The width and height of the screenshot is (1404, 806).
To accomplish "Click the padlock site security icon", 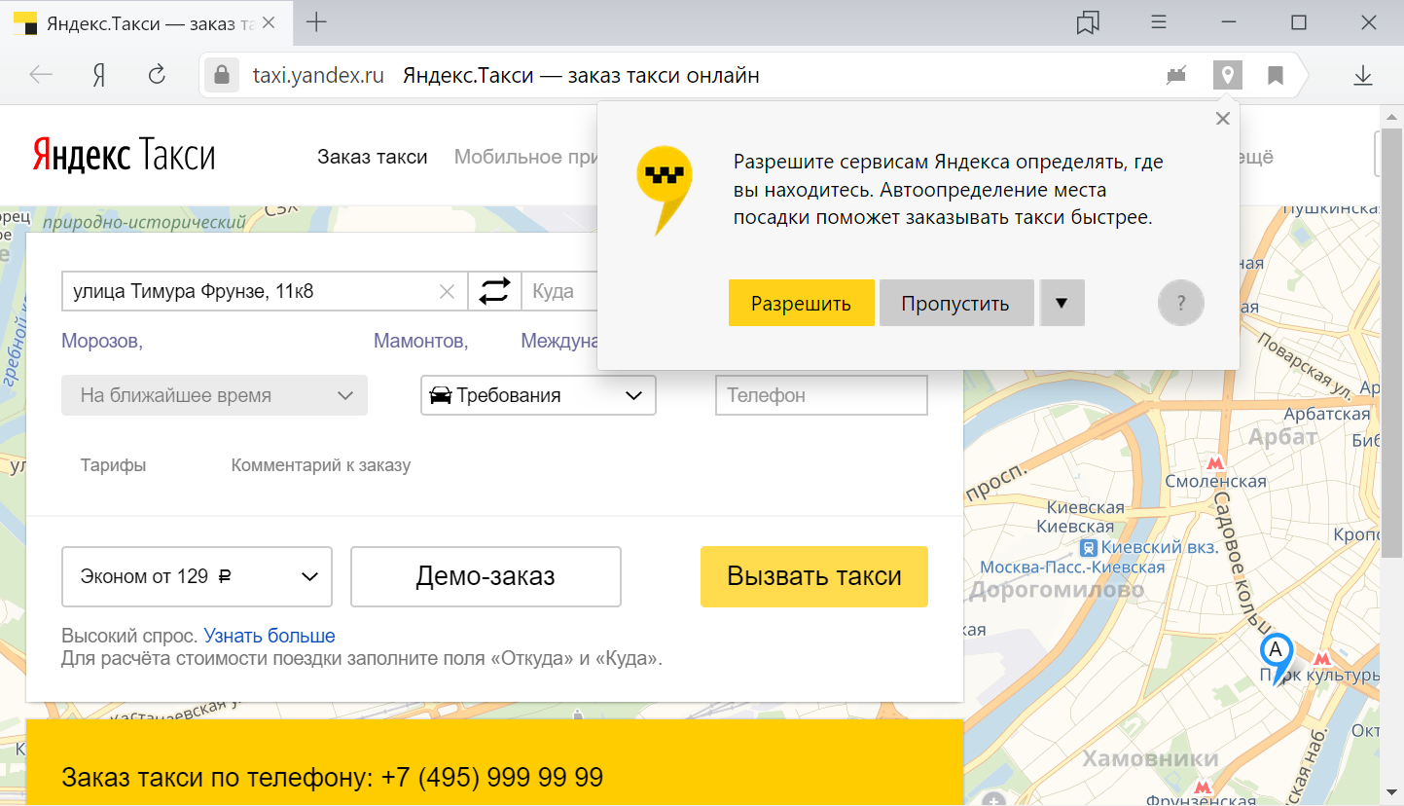I will [x=222, y=75].
